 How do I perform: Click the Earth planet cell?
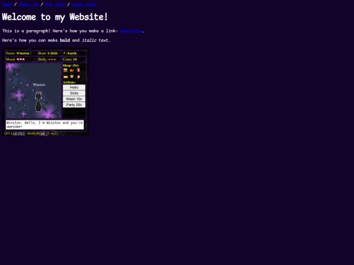tap(74, 53)
